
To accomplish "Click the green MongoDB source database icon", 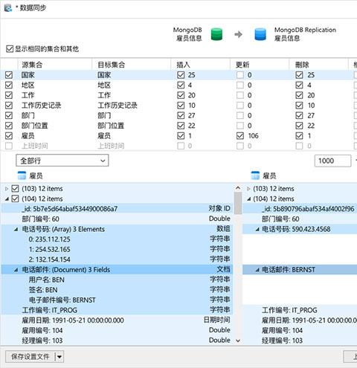I will 216,34.
